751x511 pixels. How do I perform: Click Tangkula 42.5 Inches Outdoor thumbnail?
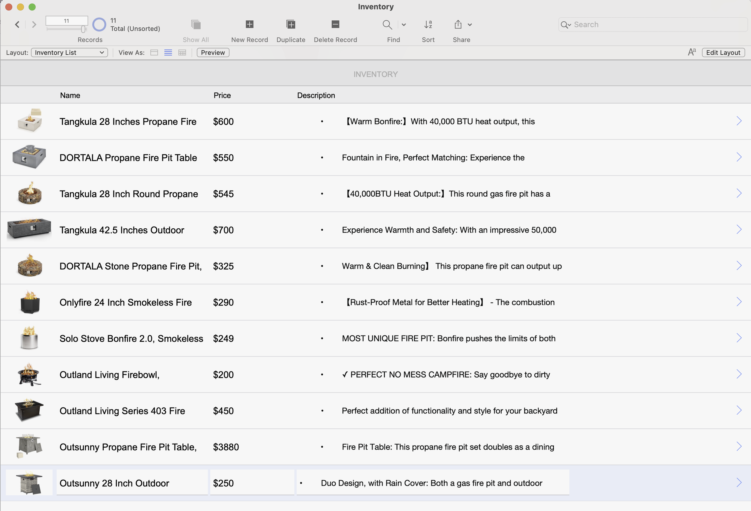[x=29, y=229]
